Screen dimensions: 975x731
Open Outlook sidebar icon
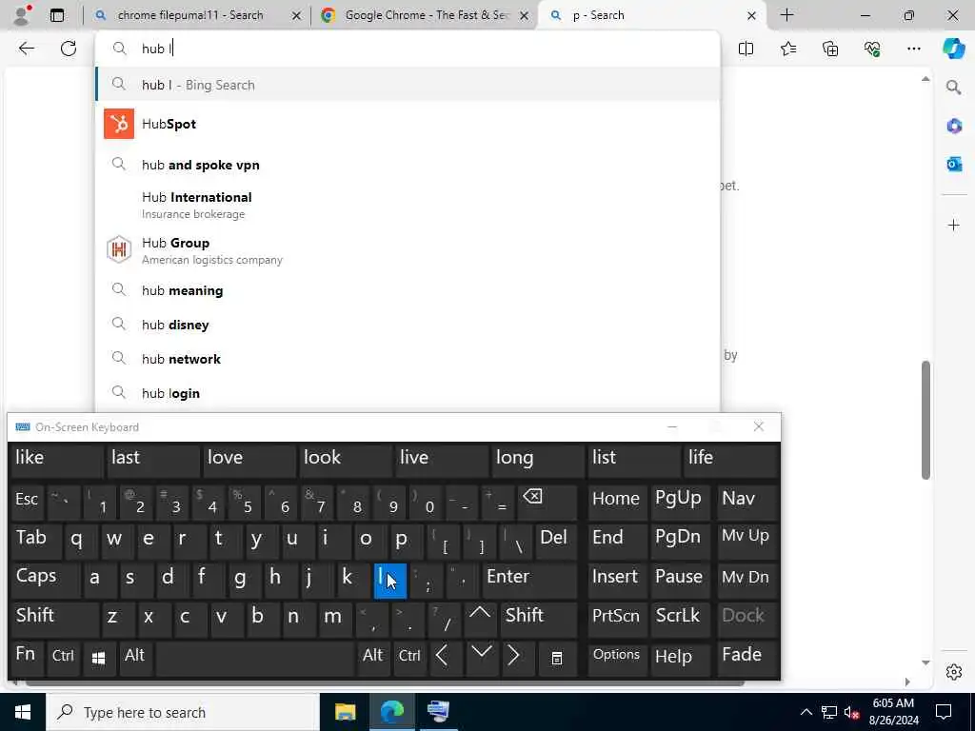click(953, 164)
